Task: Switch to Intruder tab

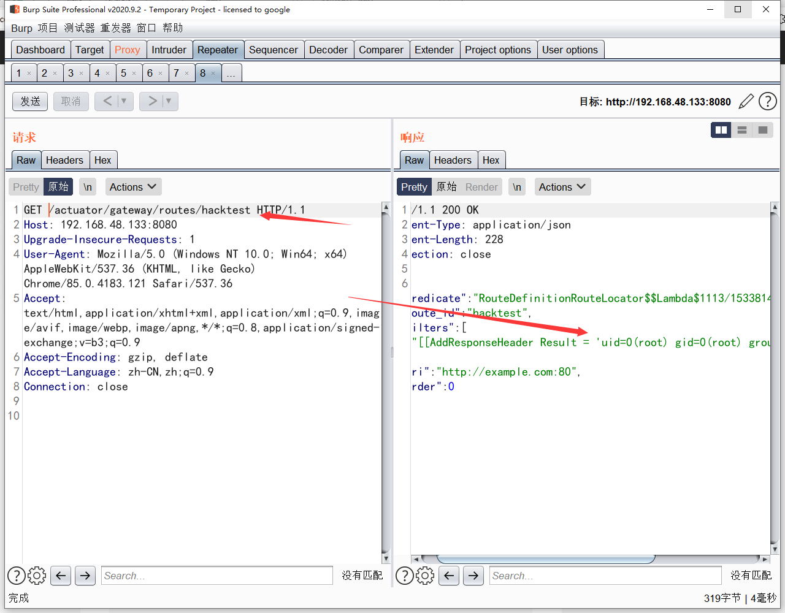Action: click(169, 50)
